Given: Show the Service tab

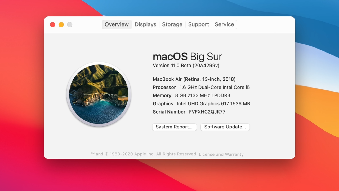Looking at the screenshot, I should (224, 24).
